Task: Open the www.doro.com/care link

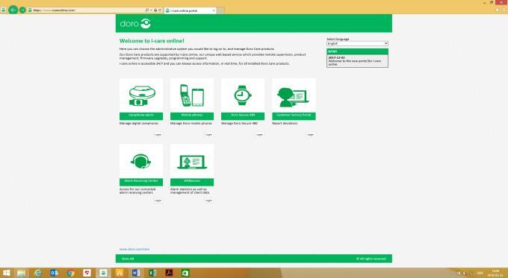Action: click(x=134, y=249)
